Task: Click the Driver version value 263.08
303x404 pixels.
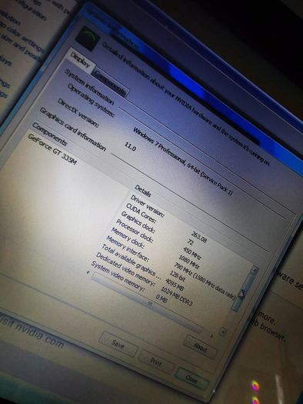Action: 198,236
